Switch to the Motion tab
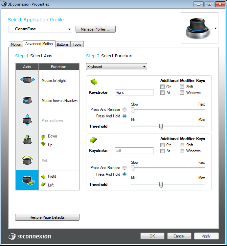Viewport: 227px width, 246px height. pos(16,44)
